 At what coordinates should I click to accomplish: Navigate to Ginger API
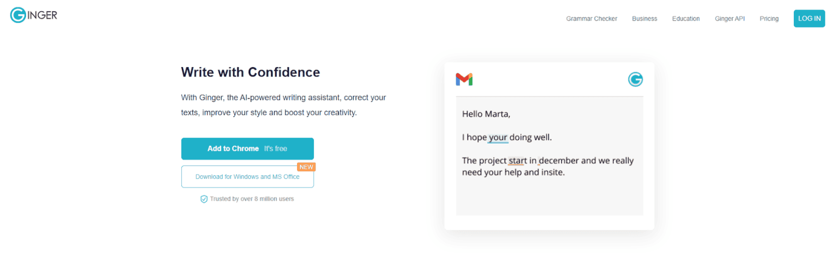(729, 18)
